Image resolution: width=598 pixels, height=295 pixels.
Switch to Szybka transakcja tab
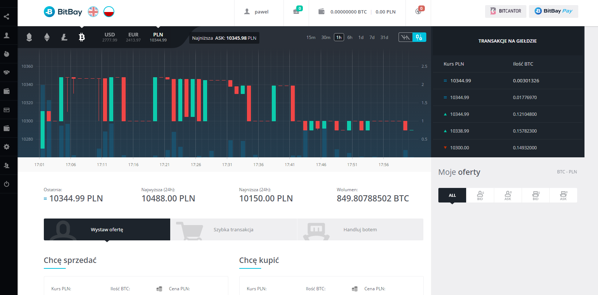pyautogui.click(x=234, y=229)
